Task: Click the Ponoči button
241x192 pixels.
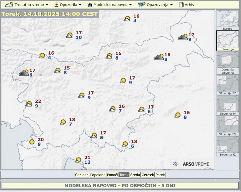Action: [x=112, y=175]
